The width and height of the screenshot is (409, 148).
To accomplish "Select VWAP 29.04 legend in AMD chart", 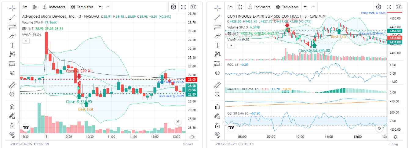I will (x=31, y=35).
